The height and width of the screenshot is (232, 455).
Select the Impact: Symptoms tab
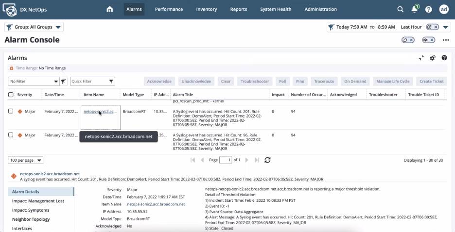point(31,210)
